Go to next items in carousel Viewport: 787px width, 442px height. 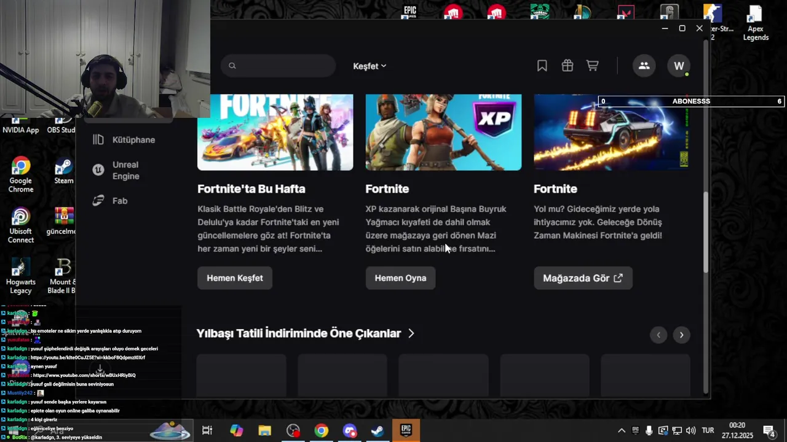pos(681,335)
